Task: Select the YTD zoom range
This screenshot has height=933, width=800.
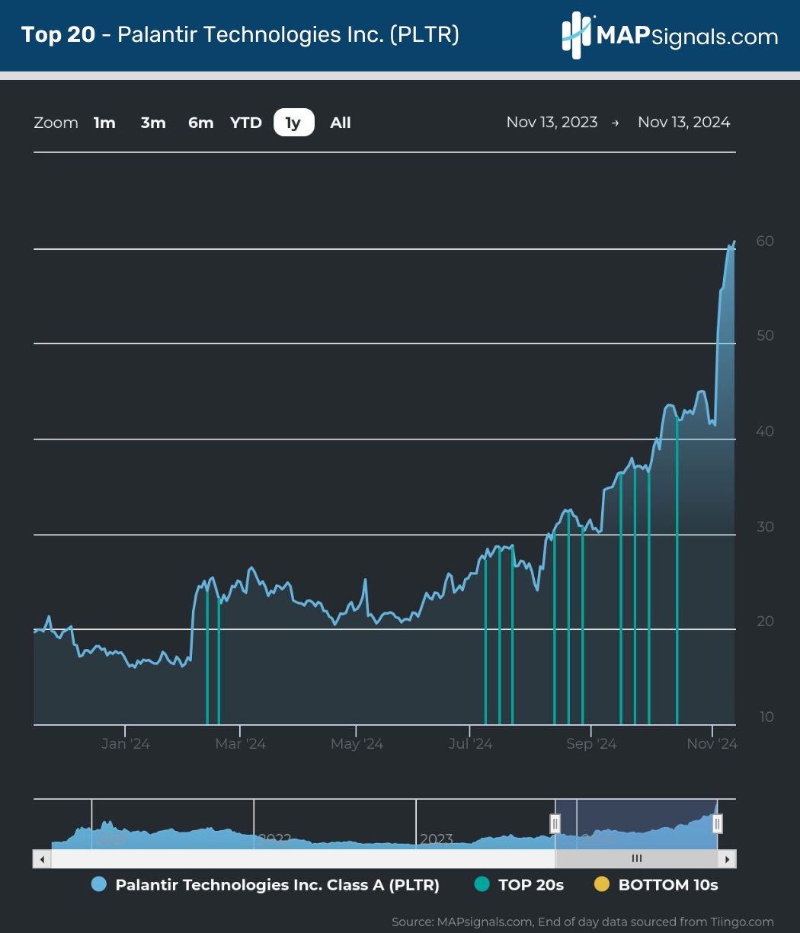Action: [246, 123]
